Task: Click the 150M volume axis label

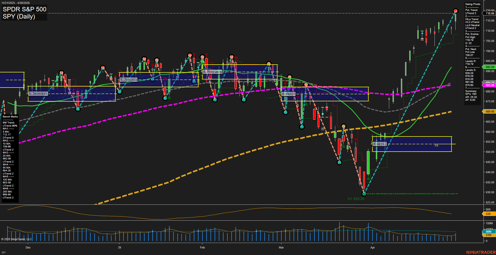Action: 489,223
